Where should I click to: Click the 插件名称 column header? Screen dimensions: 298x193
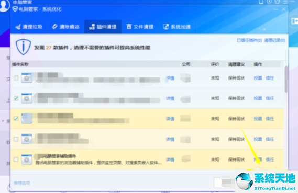pos(20,64)
